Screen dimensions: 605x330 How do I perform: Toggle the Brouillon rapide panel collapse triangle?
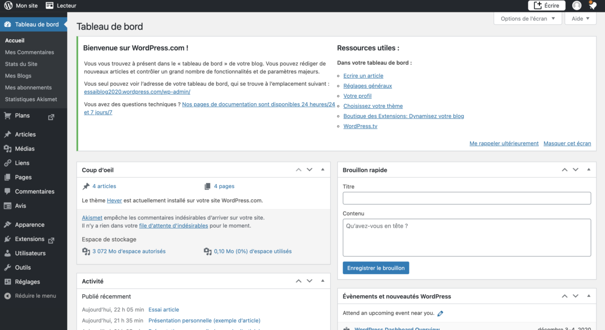click(x=588, y=170)
